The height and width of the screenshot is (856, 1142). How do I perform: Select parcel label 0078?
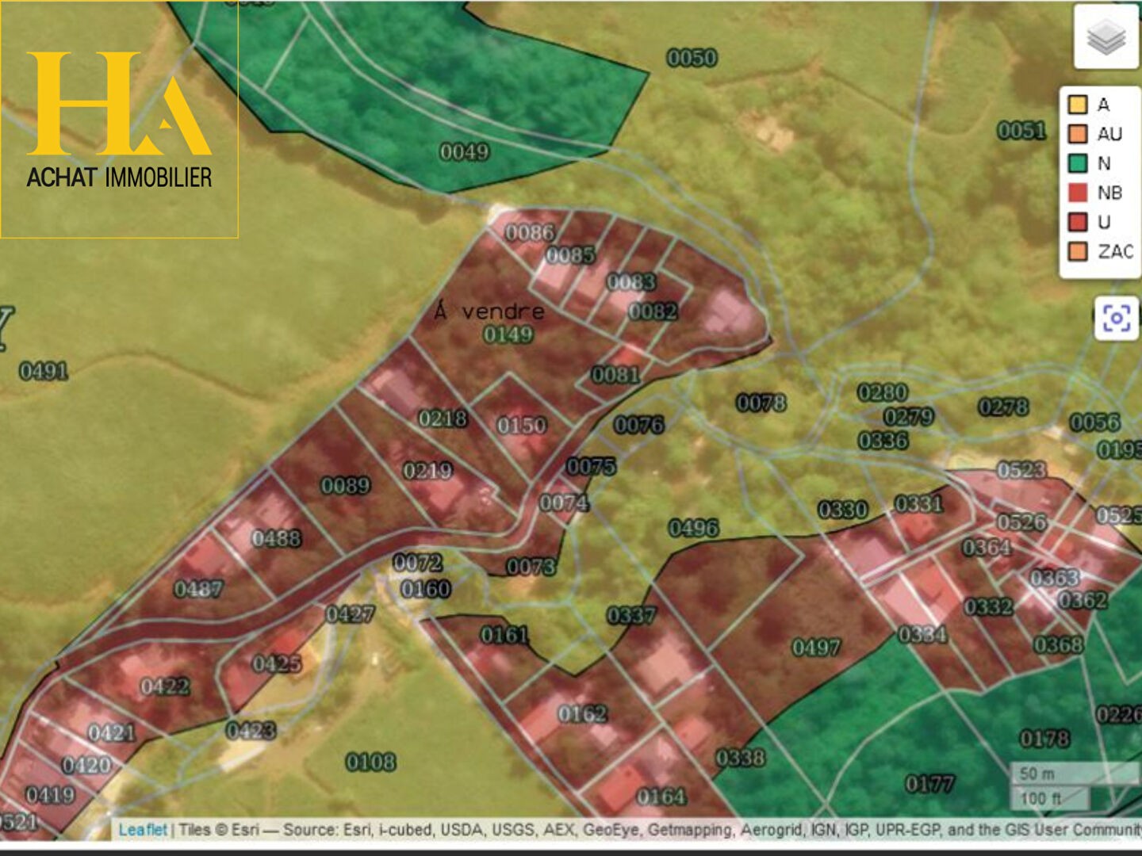761,403
